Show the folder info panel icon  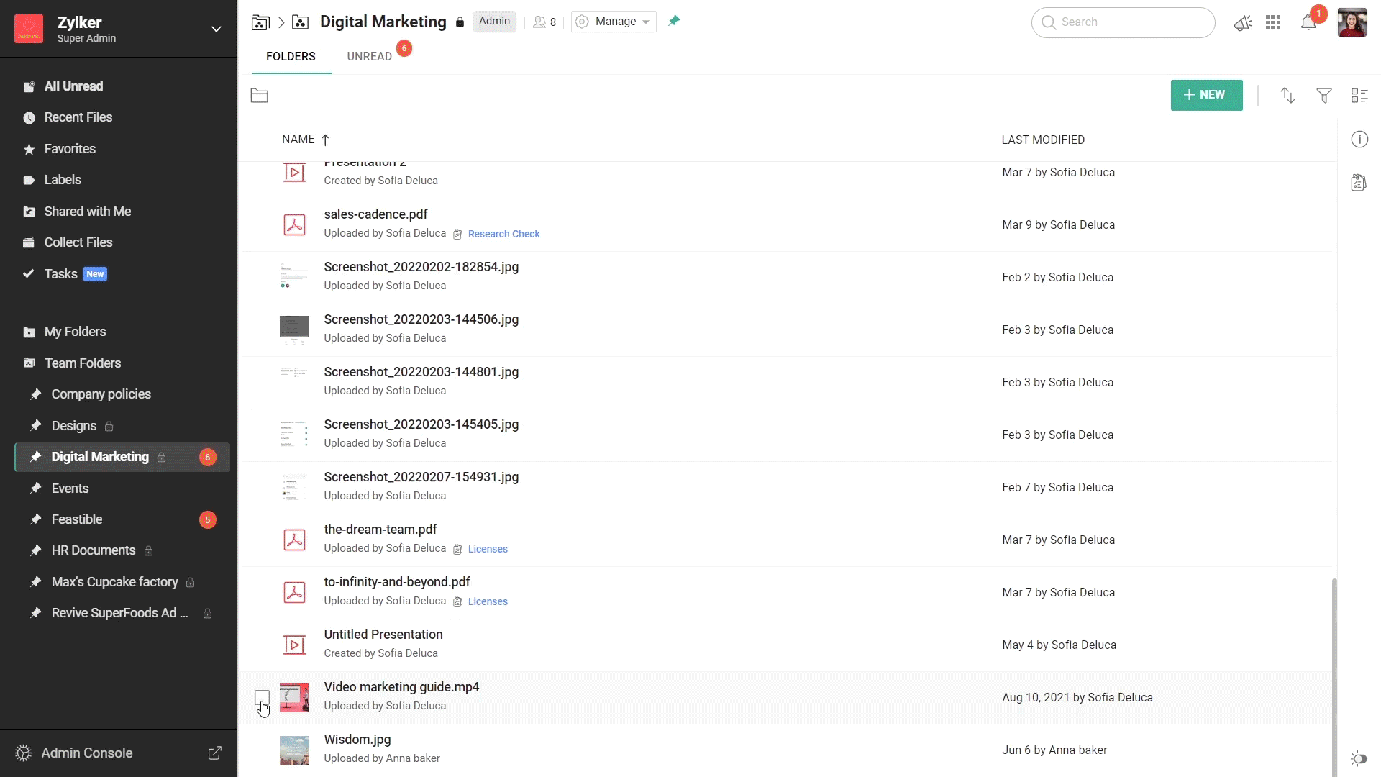pos(1359,140)
